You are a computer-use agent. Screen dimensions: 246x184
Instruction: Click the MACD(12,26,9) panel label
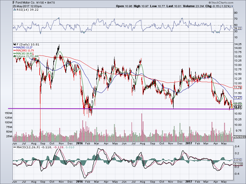(x=28, y=147)
